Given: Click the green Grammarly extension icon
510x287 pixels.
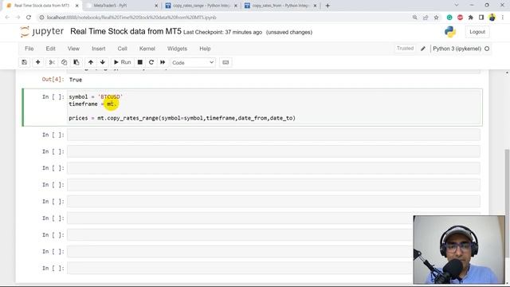Looking at the screenshot, I should coord(449,18).
